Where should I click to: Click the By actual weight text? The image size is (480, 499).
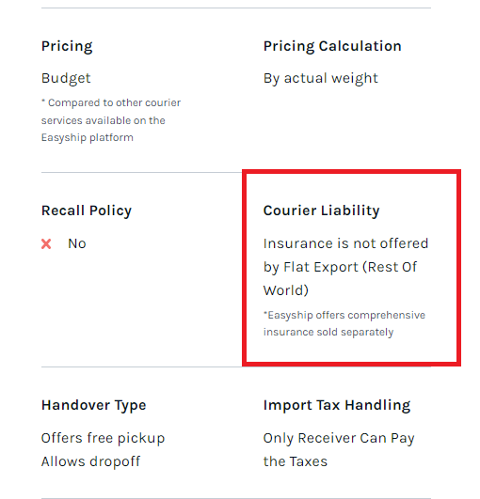tap(321, 79)
